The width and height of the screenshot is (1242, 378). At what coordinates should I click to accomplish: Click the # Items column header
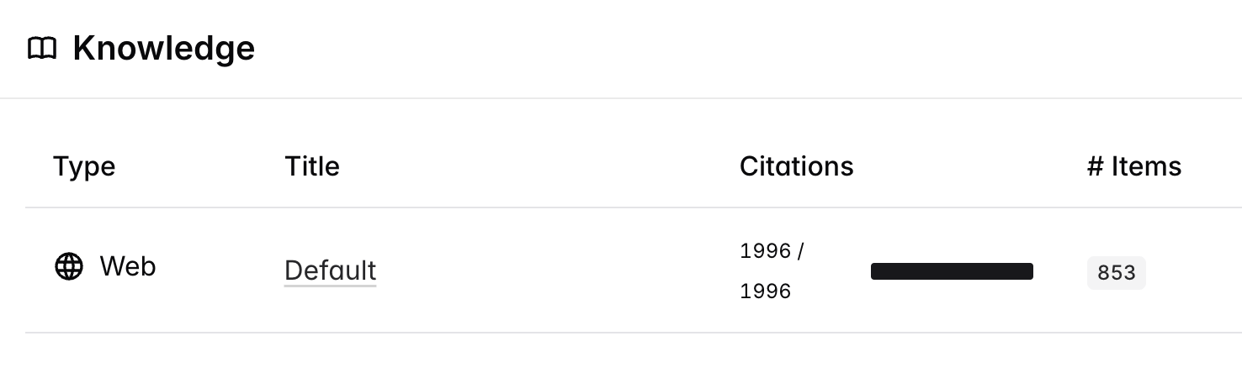(1133, 166)
